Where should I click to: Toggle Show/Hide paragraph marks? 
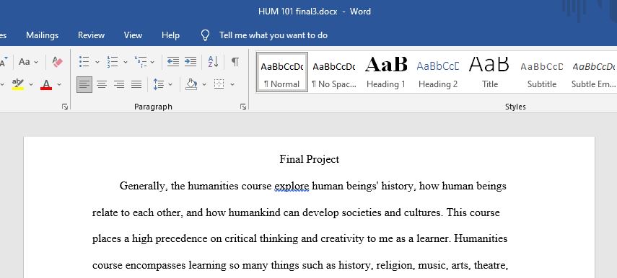[235, 62]
